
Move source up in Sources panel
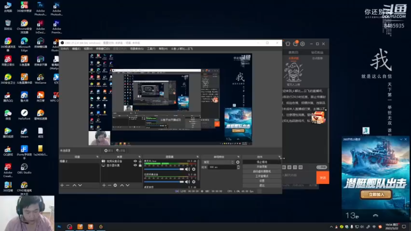click(122, 185)
